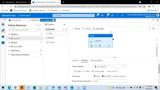Viewport: 160px width, 90px height.
Task: Collapse the Dataset tree section
Action: pyautogui.click(x=9, y=42)
